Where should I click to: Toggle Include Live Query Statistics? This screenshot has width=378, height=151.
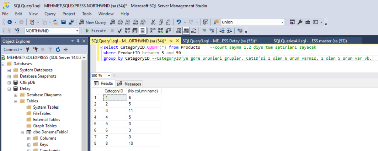[161, 31]
